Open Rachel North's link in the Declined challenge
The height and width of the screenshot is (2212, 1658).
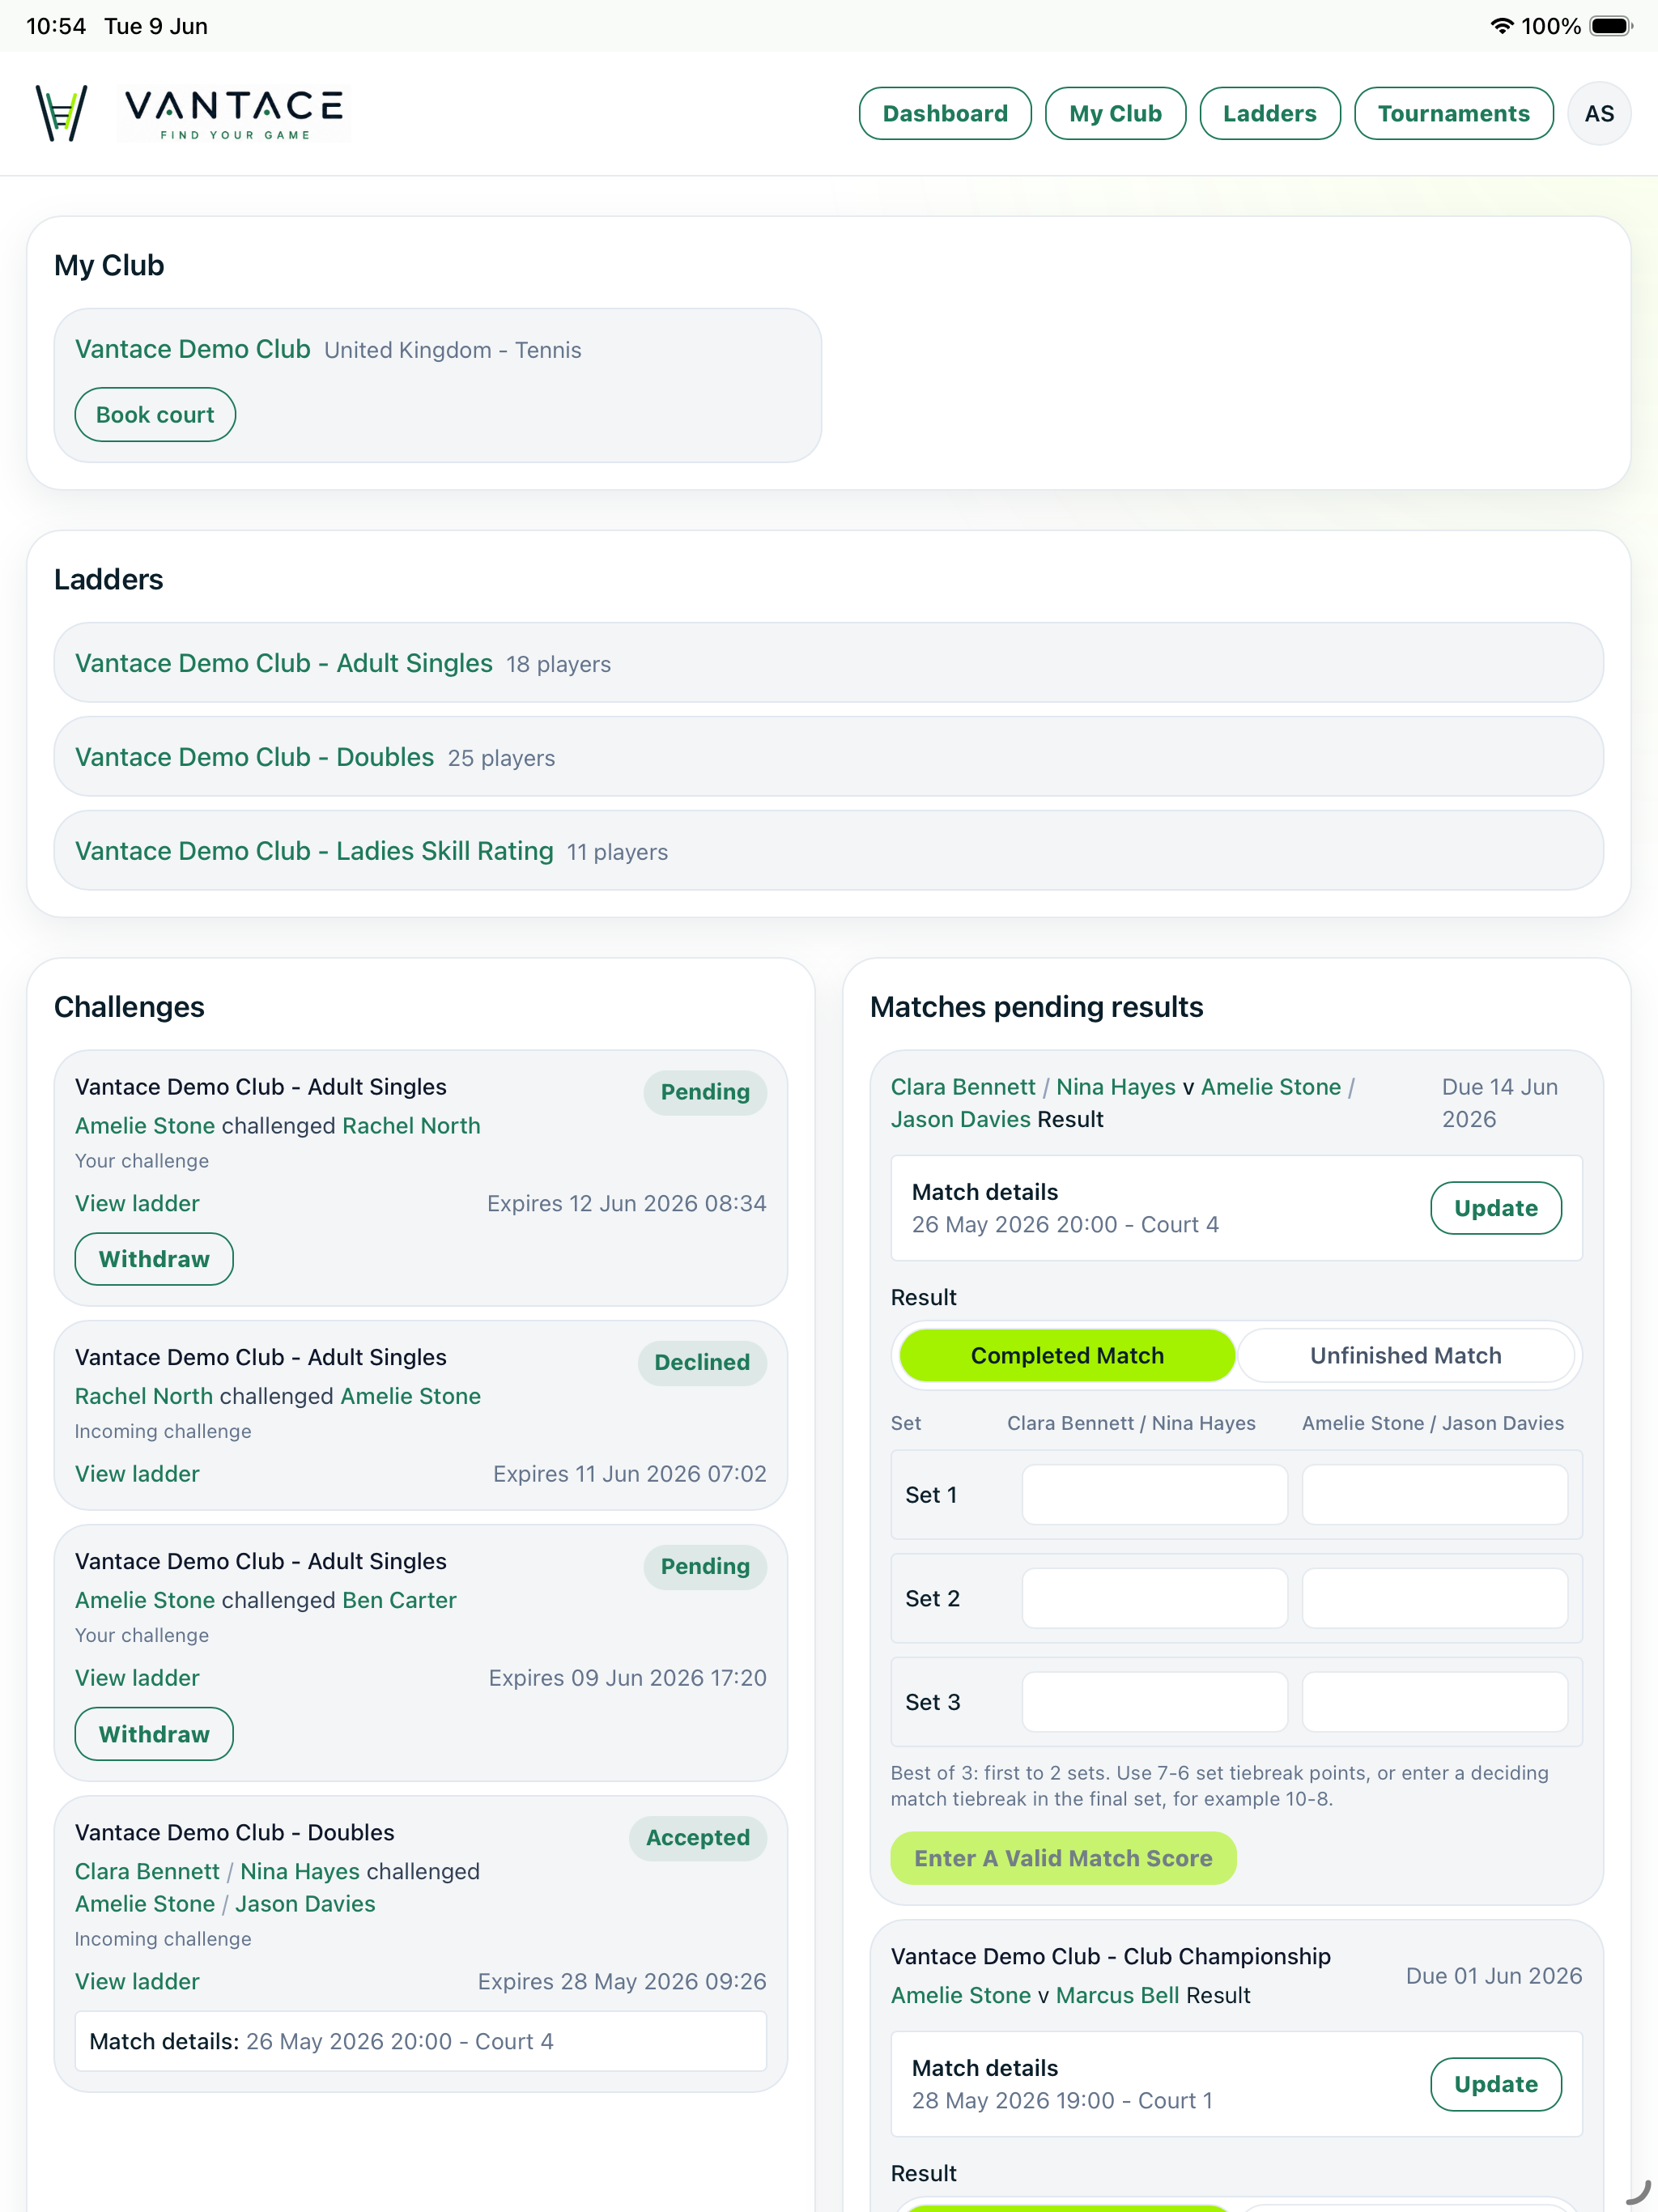pyautogui.click(x=144, y=1396)
